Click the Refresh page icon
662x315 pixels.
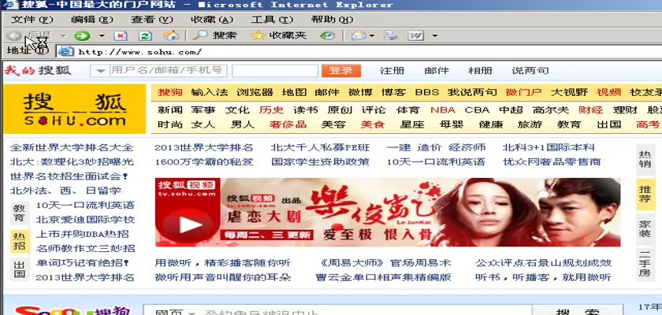(x=145, y=36)
